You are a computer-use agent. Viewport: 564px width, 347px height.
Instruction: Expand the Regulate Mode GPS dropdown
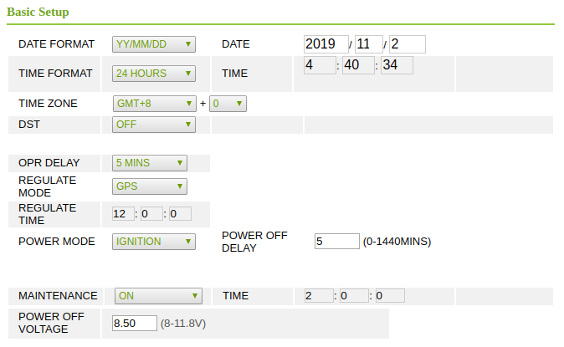click(x=150, y=186)
